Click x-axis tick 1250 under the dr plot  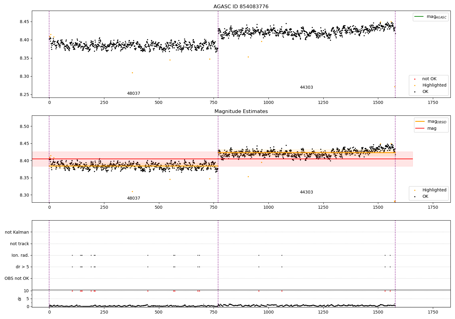(x=323, y=312)
